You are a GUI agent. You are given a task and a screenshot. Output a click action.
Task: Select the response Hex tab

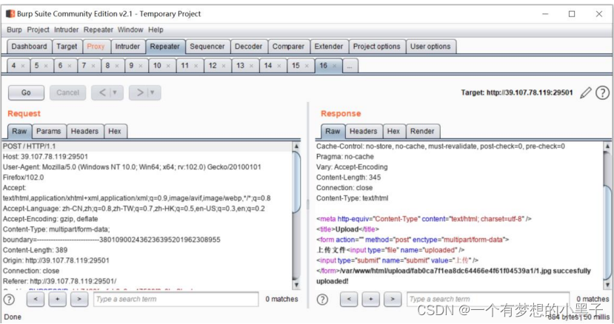point(393,132)
